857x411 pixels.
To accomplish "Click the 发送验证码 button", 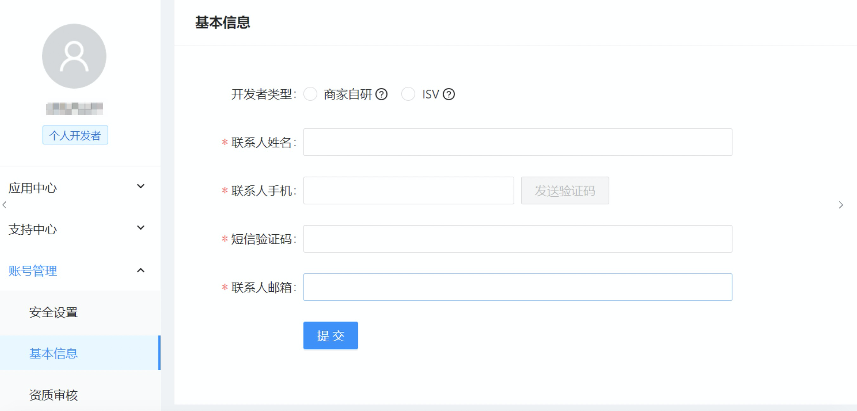I will pos(564,191).
